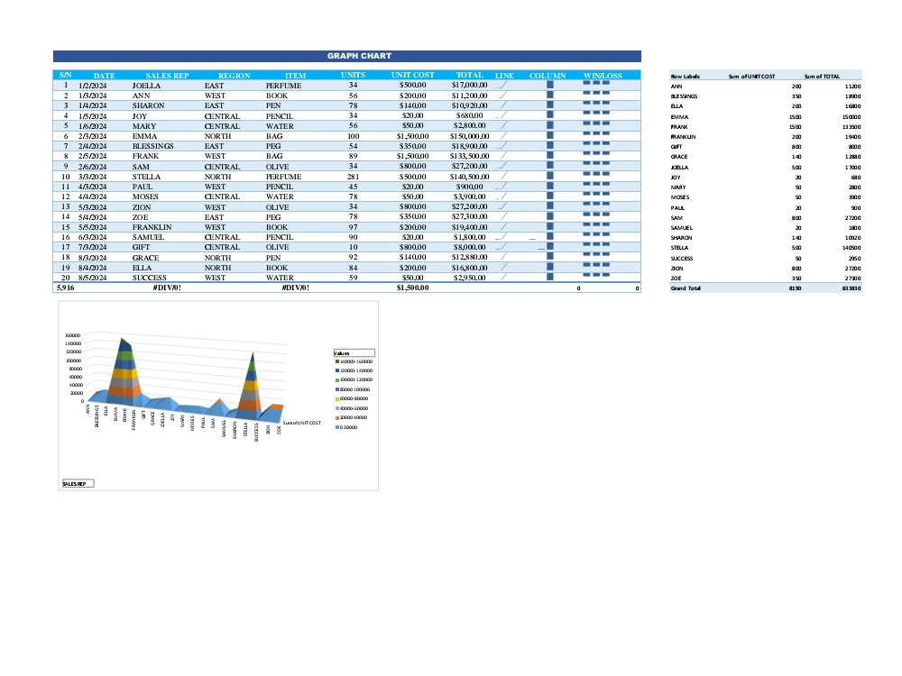Select the $133,500.00 total cell
The width and height of the screenshot is (902, 676).
pyautogui.click(x=469, y=156)
